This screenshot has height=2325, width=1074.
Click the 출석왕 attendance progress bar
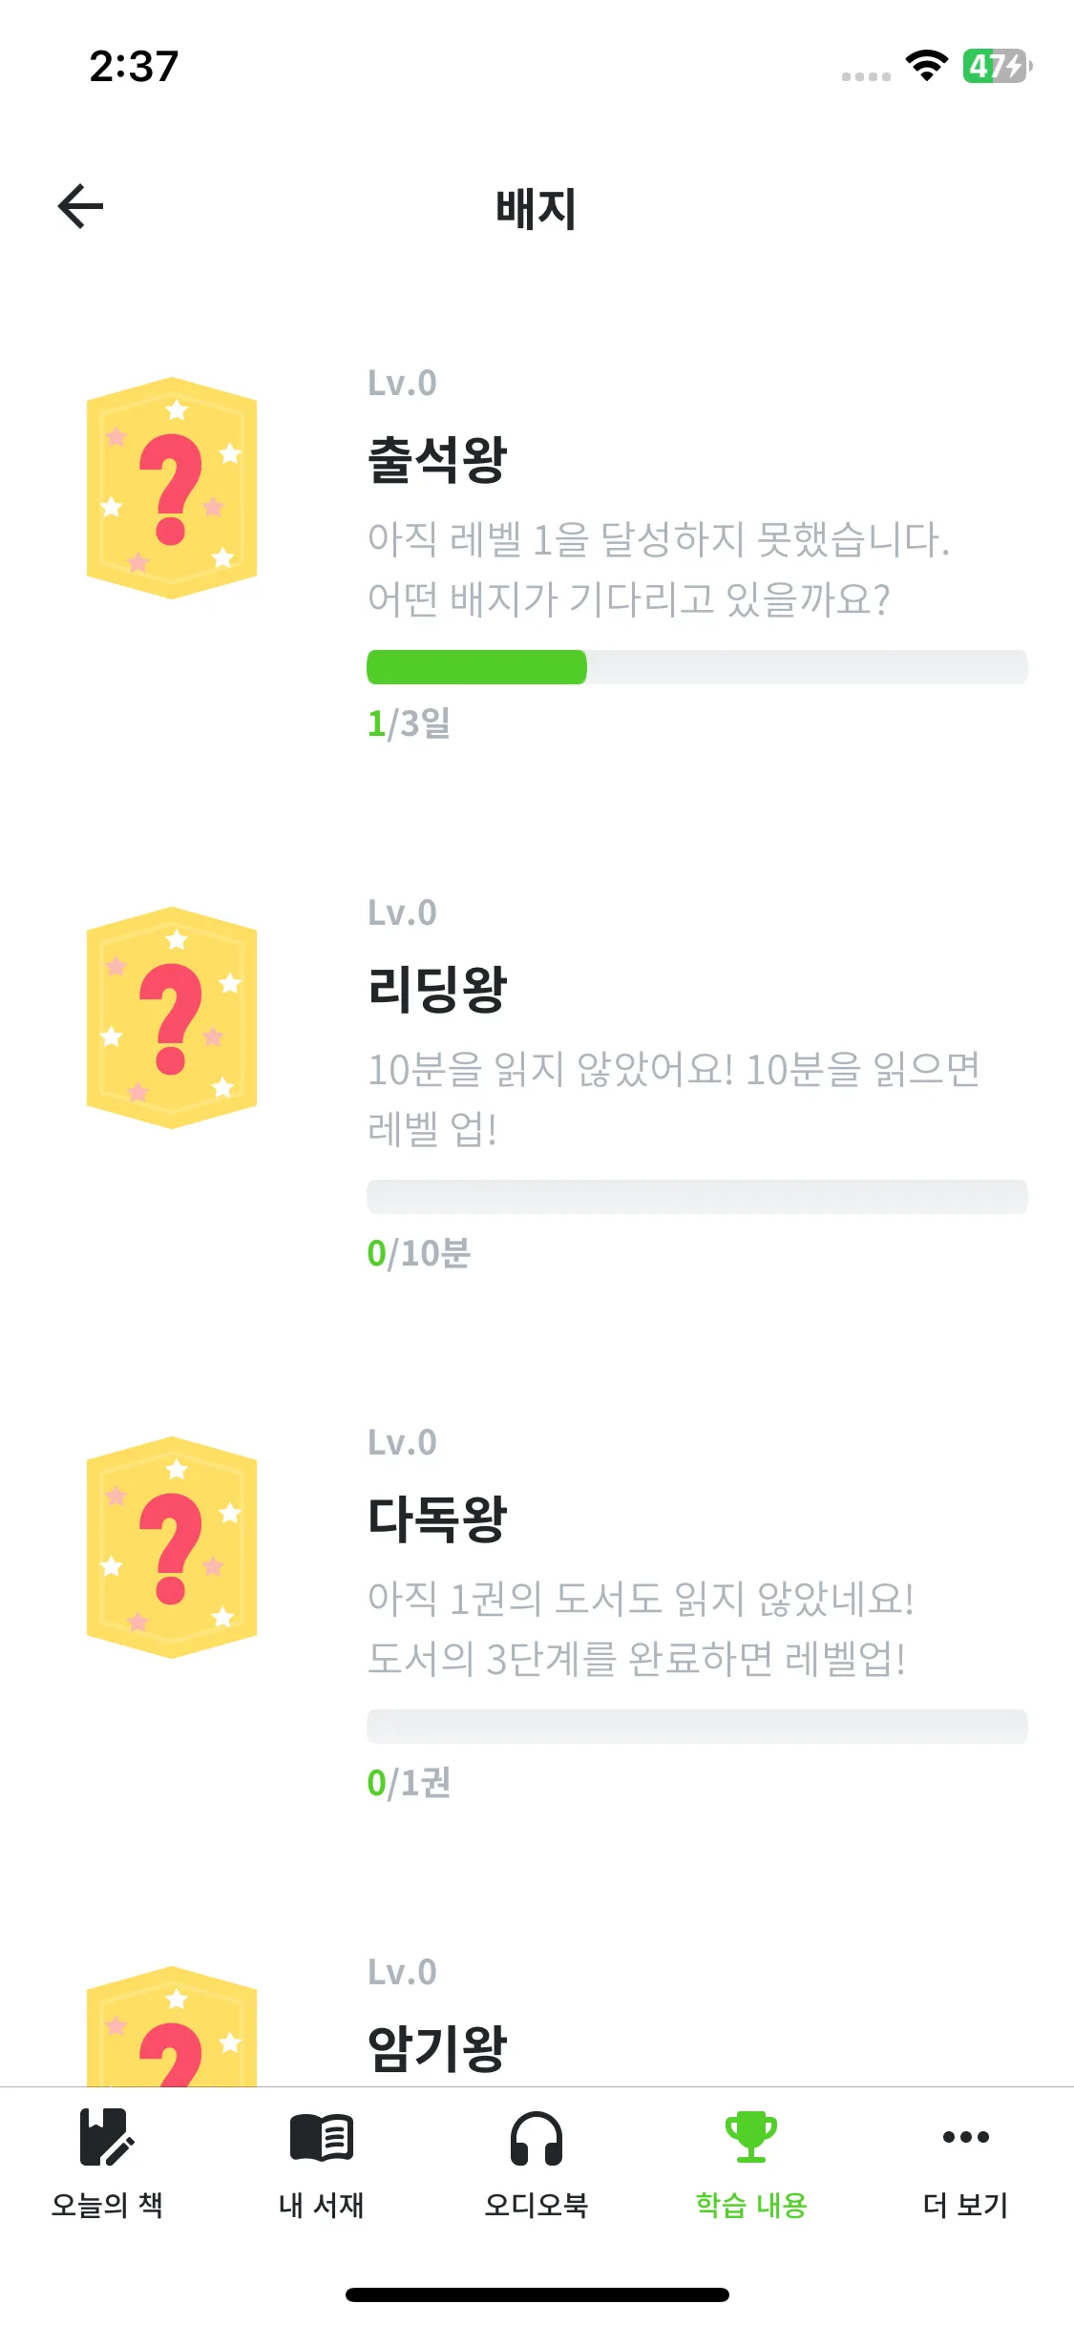pyautogui.click(x=697, y=667)
